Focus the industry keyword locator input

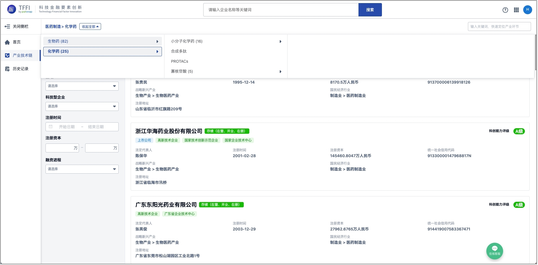coord(499,26)
